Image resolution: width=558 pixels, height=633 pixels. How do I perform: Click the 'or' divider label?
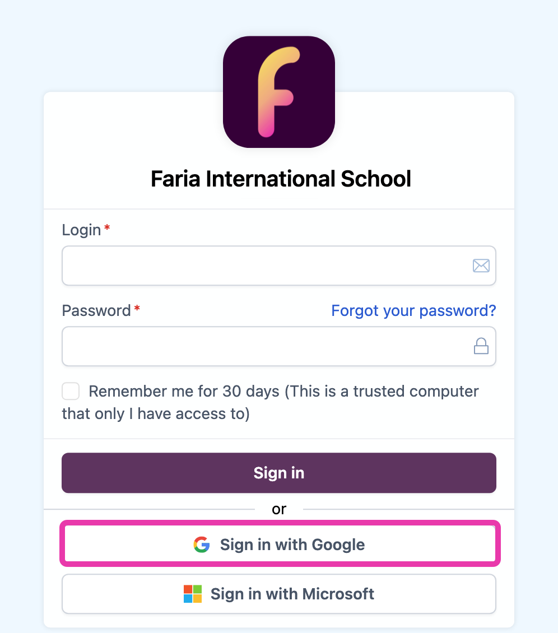tap(278, 509)
